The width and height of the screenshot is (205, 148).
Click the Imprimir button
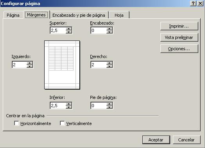pyautogui.click(x=179, y=26)
